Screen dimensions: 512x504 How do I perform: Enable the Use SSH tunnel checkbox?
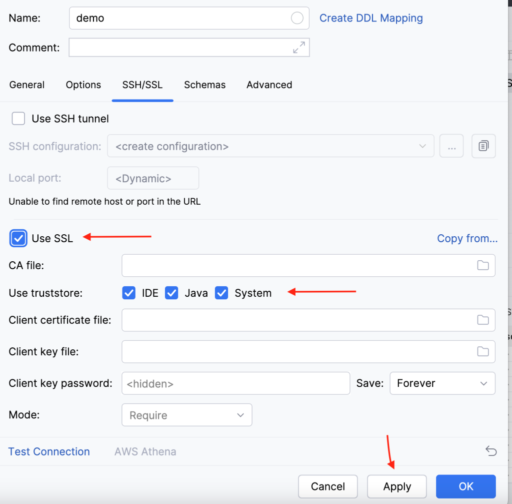coord(18,119)
